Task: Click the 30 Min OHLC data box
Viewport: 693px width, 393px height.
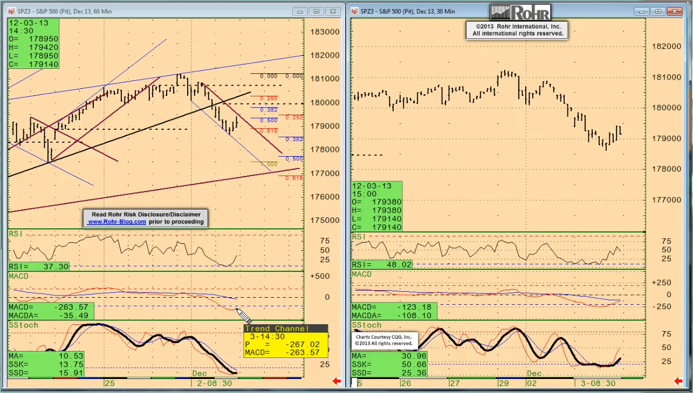Action: pyautogui.click(x=376, y=207)
